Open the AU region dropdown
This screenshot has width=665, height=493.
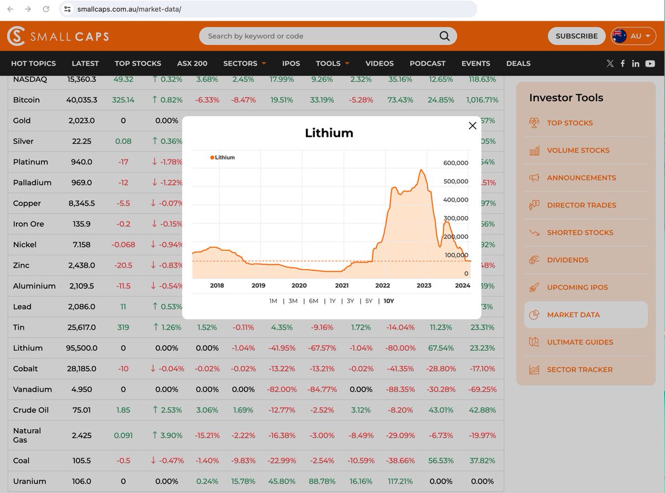pyautogui.click(x=634, y=36)
